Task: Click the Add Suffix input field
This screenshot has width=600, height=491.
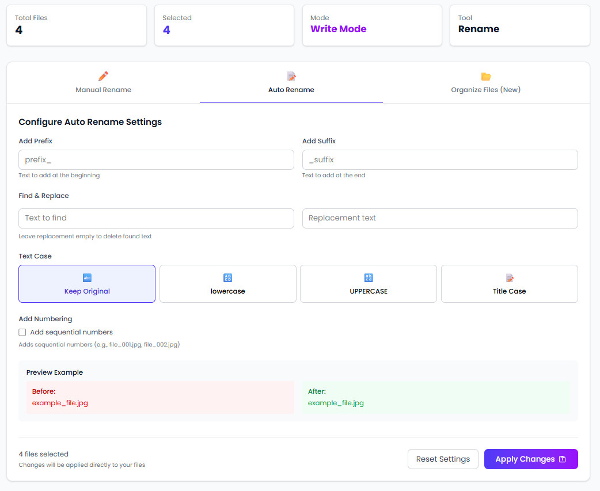Action: click(x=440, y=159)
